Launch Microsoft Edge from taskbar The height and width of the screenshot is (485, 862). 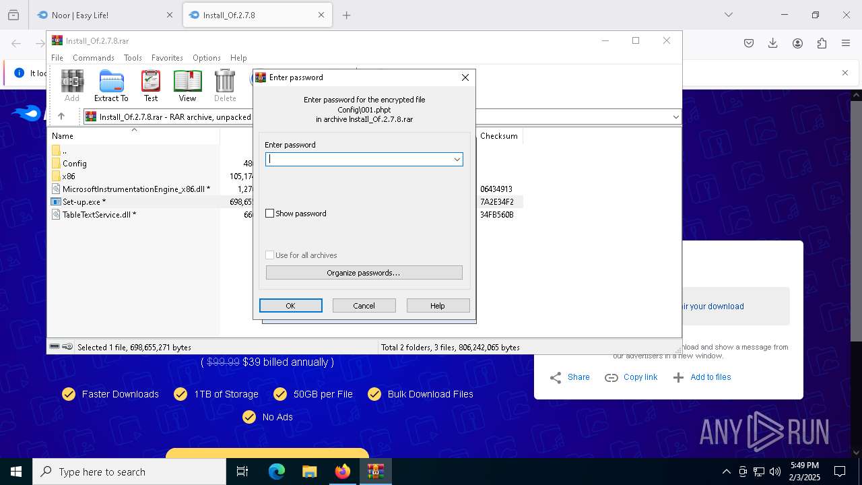[277, 472]
